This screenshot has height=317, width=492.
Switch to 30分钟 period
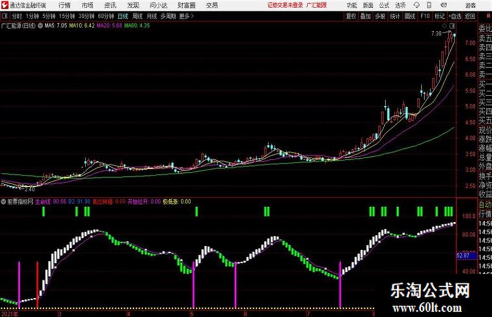[x=86, y=16]
